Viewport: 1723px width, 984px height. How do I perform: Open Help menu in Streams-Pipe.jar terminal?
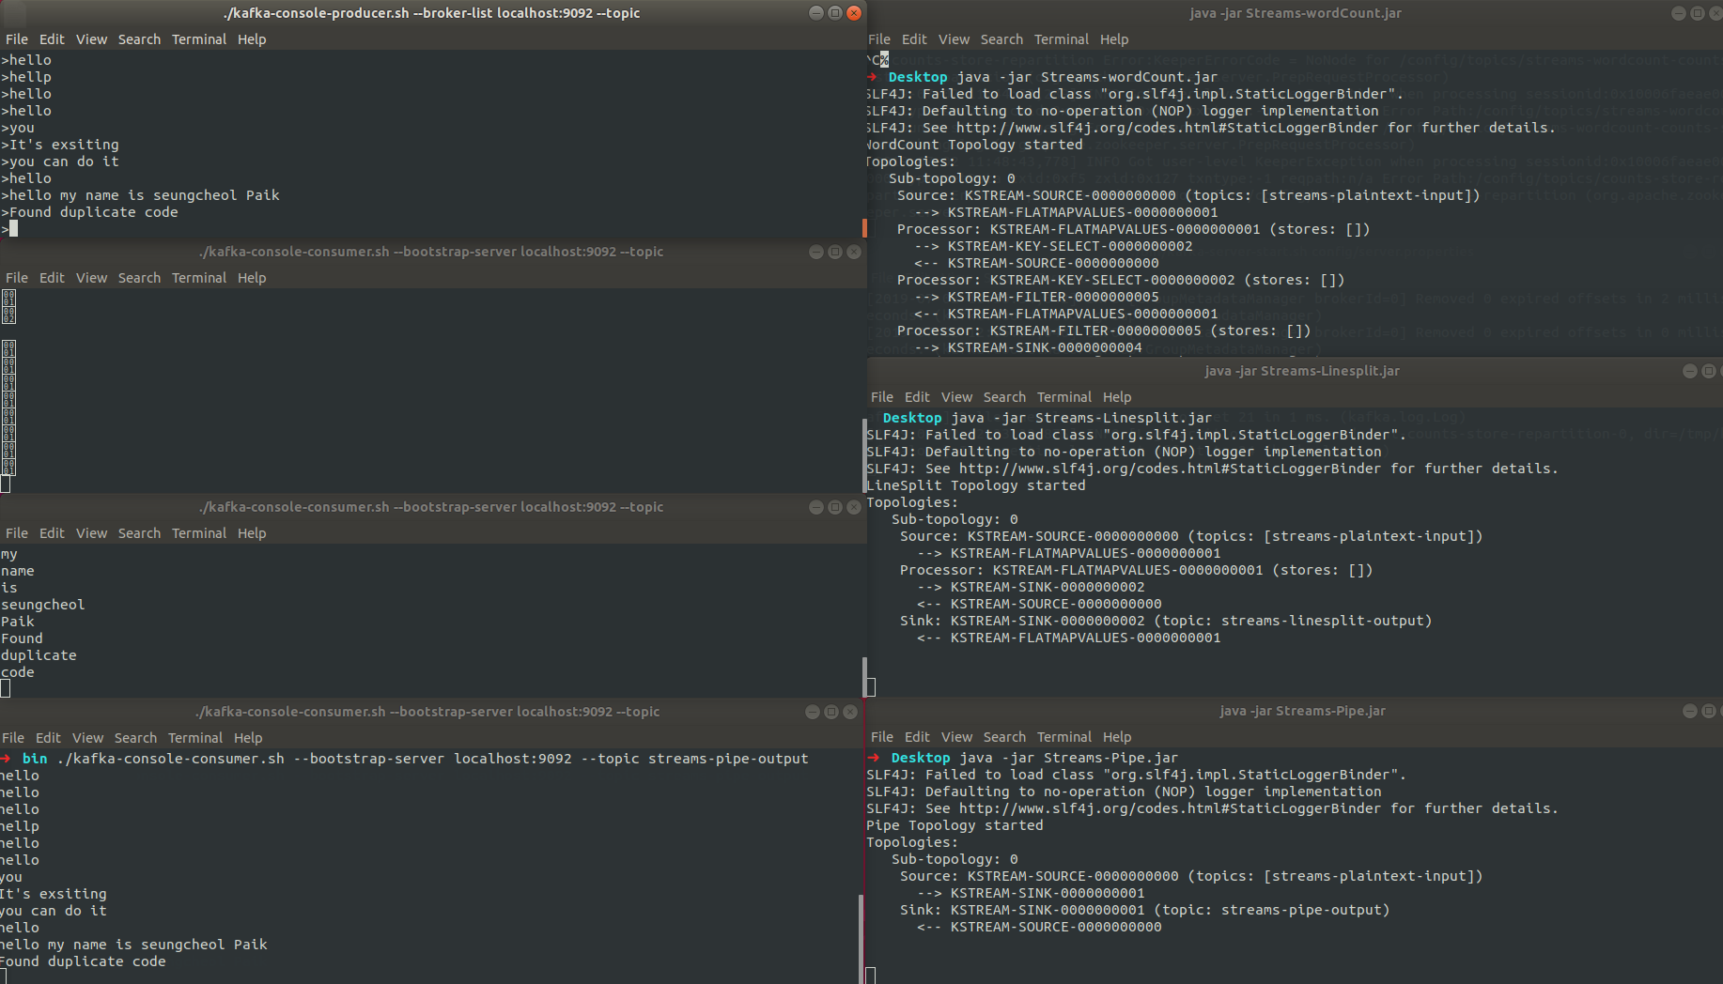click(x=1117, y=737)
